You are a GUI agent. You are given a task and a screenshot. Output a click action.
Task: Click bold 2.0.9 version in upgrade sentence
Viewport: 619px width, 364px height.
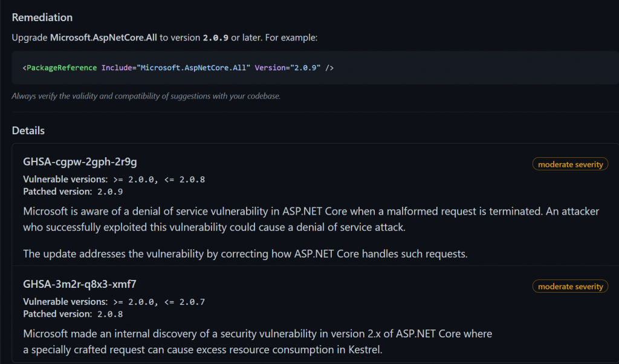216,37
